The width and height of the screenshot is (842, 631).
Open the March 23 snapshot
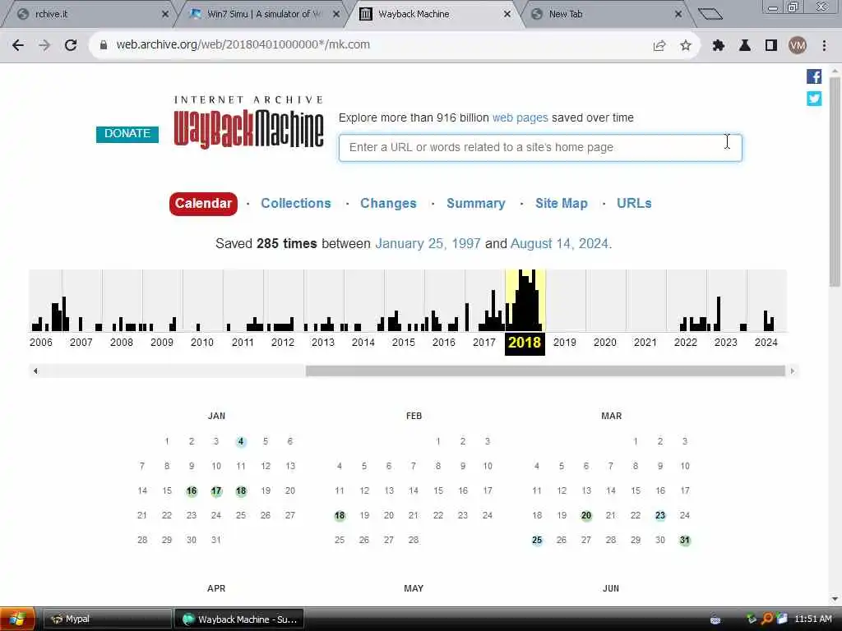pos(660,516)
